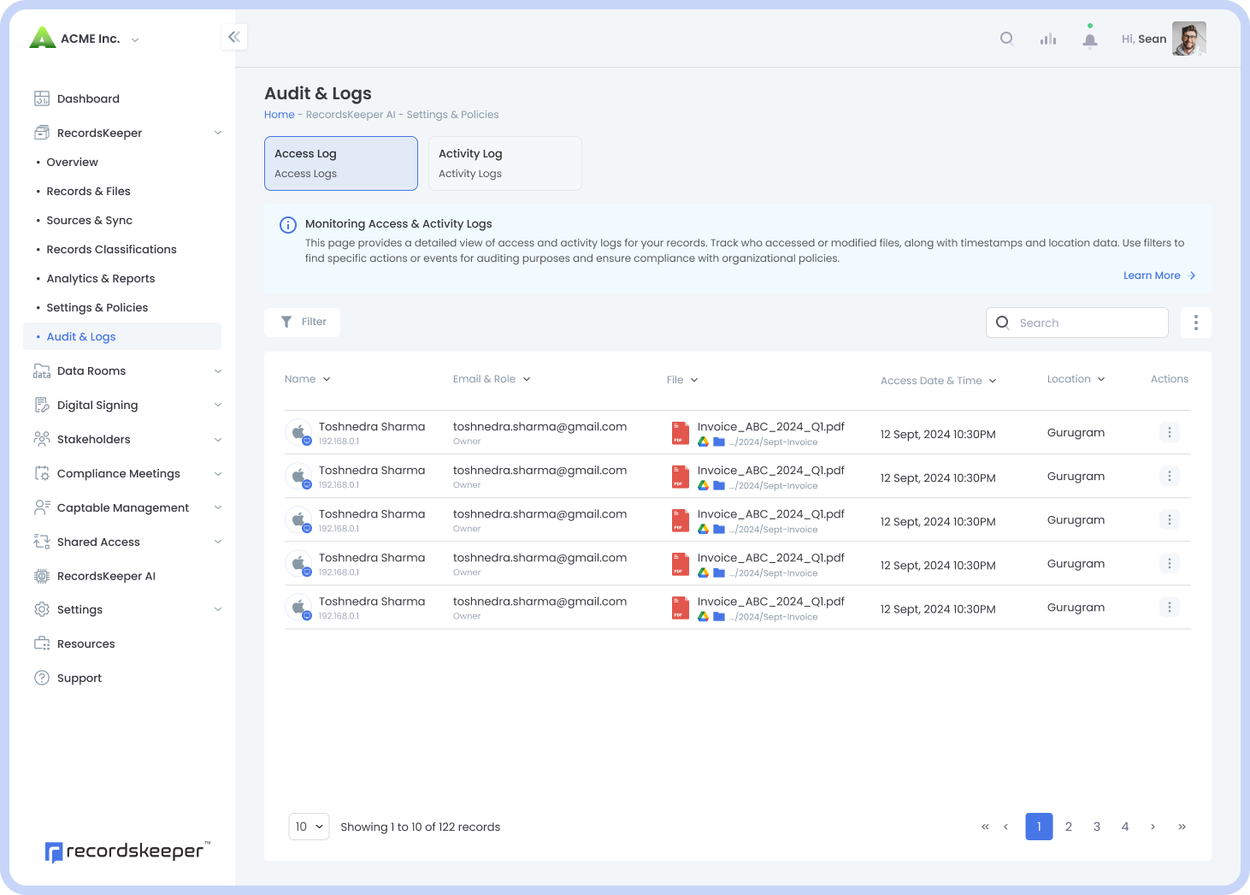1250x895 pixels.
Task: Go to page 2
Action: point(1068,827)
